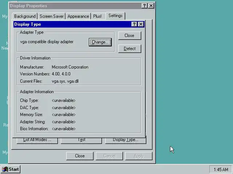The width and height of the screenshot is (233, 174).
Task: Click the Display Type help question-mark icon
Action: click(134, 24)
